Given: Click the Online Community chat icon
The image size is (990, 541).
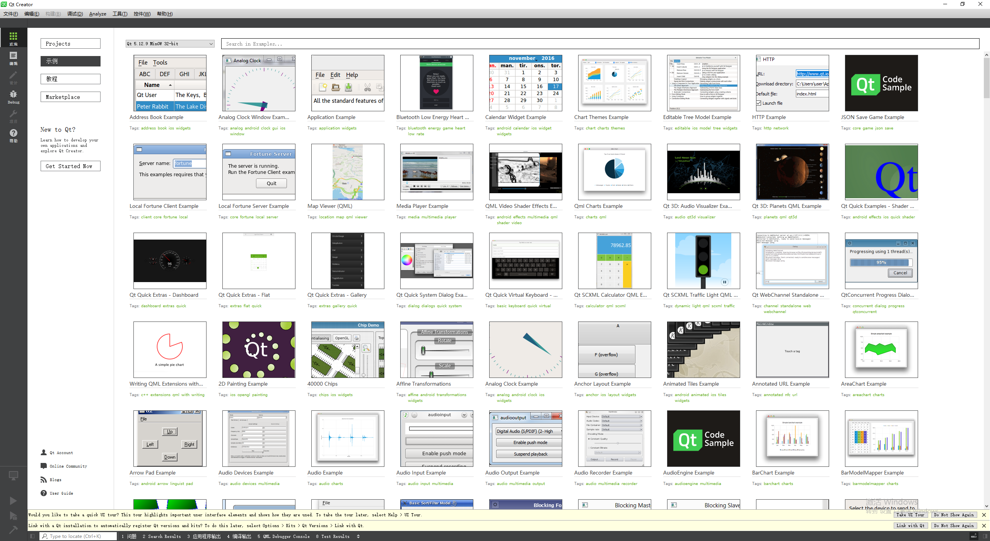Looking at the screenshot, I should click(x=44, y=466).
